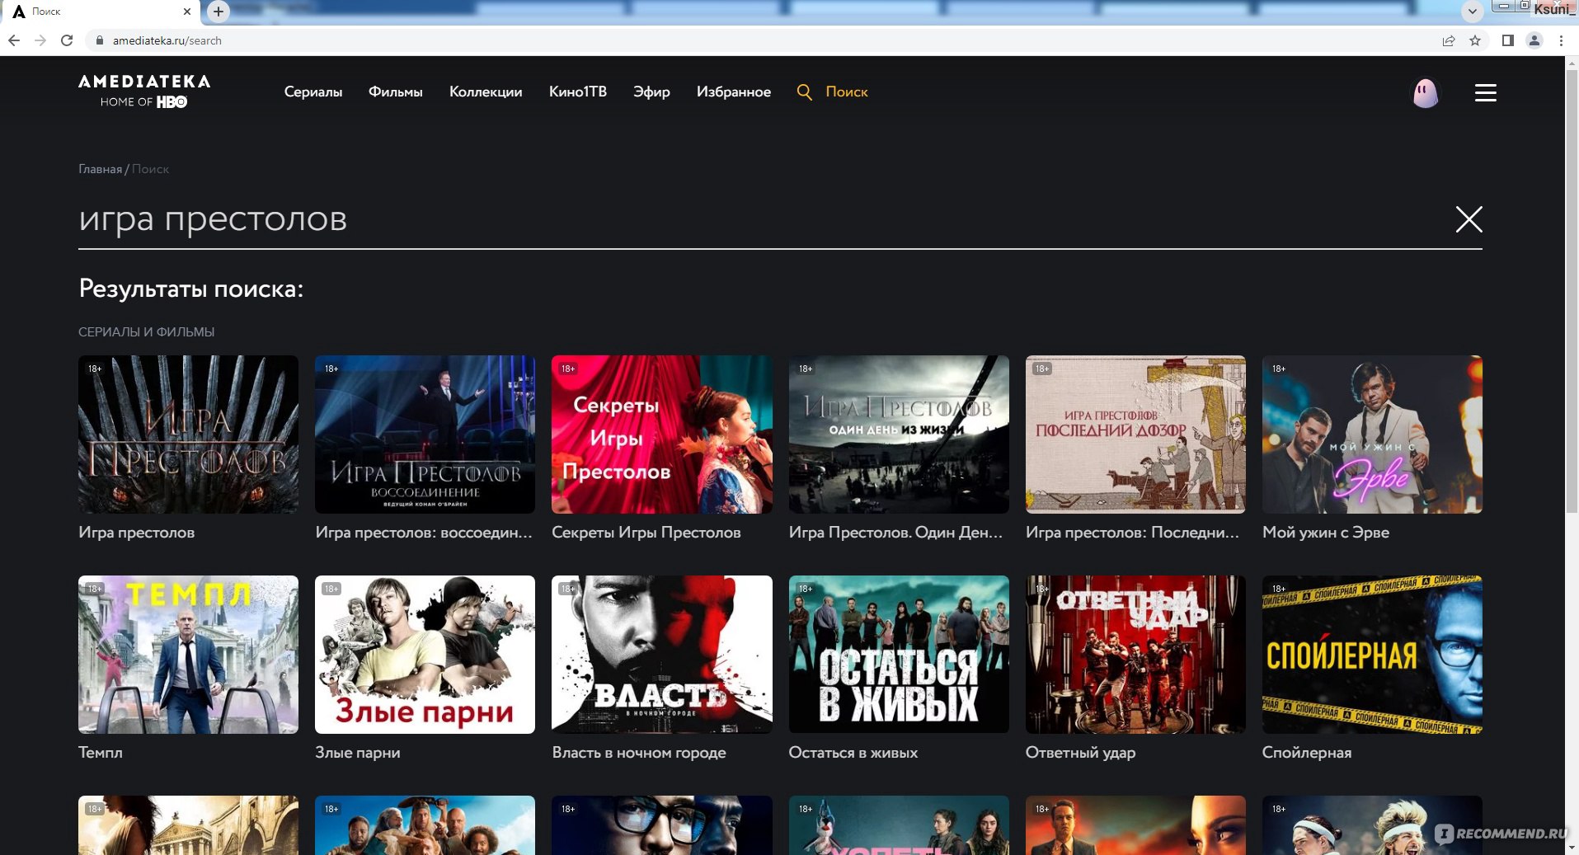Click the 'Темпл' title text

pos(101,753)
